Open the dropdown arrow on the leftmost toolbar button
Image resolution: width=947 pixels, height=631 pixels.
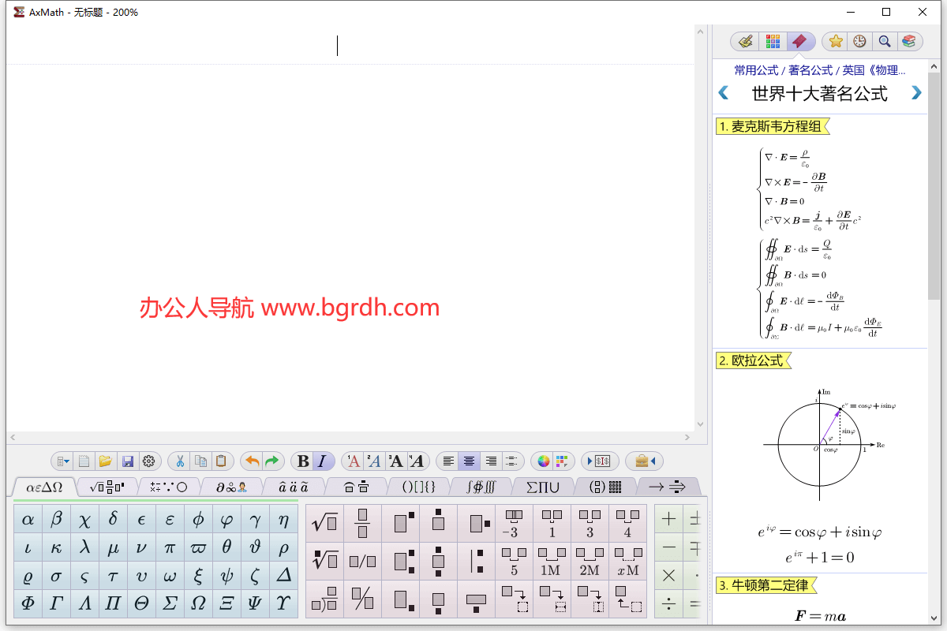coord(67,461)
